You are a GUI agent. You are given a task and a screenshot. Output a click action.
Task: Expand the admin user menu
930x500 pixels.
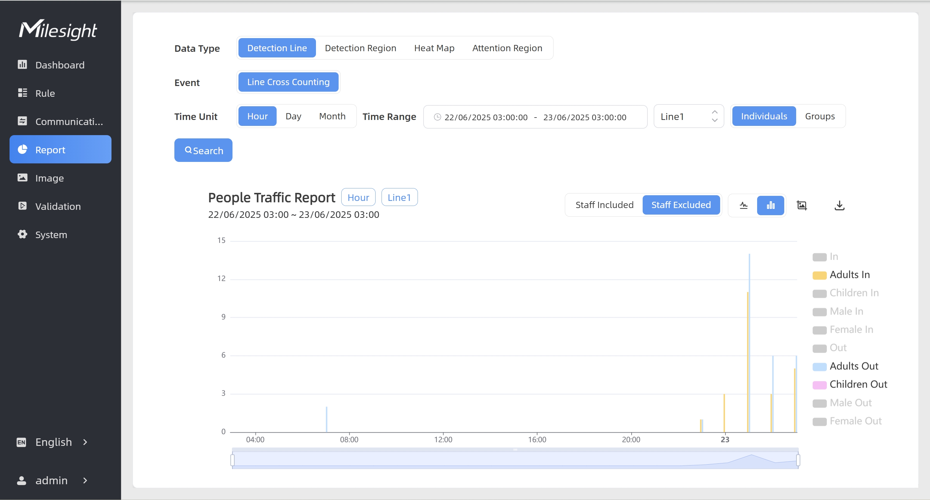pos(52,480)
